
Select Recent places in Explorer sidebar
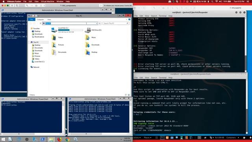point(38,37)
